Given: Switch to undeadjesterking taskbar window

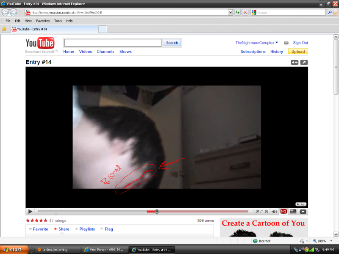Looking at the screenshot, I should coord(57,250).
